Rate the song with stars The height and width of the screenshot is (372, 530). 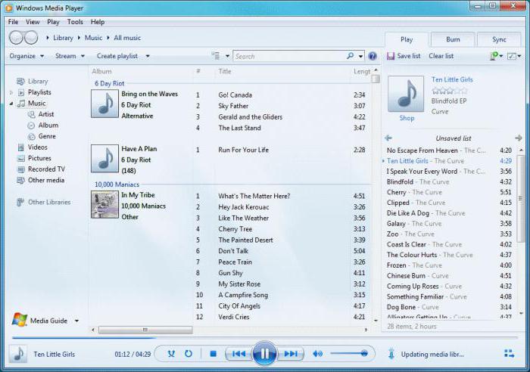[449, 91]
